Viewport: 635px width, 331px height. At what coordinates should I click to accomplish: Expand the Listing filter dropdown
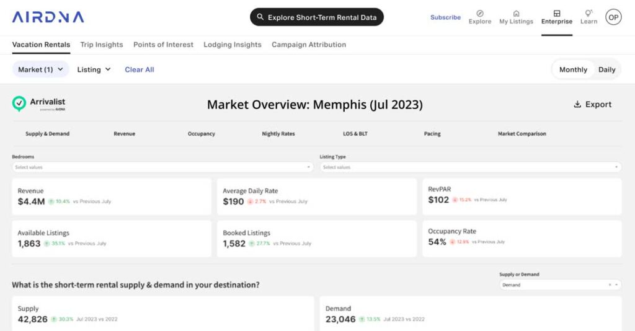coord(94,69)
